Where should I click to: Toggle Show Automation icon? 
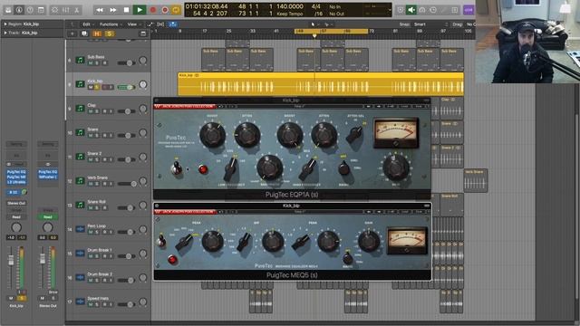click(150, 24)
